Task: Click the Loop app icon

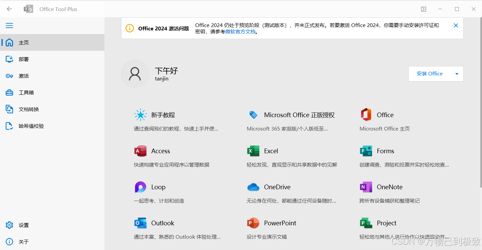Action: coord(140,187)
